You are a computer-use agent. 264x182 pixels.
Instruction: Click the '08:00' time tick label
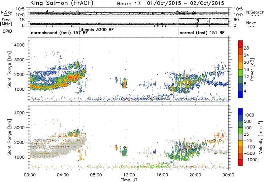click(96, 175)
